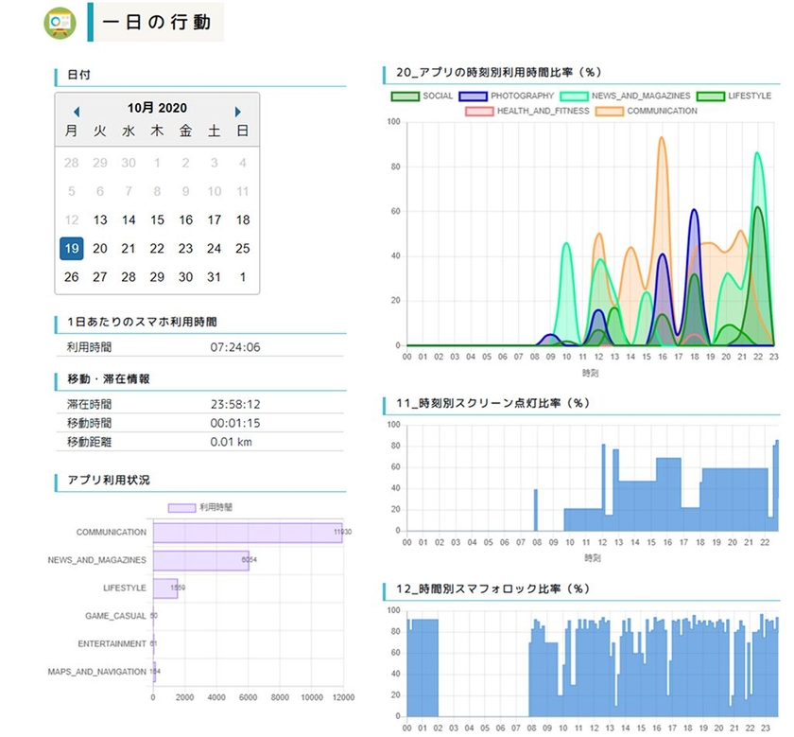Go to previous month in calendar
Image resolution: width=794 pixels, height=737 pixels.
point(77,112)
